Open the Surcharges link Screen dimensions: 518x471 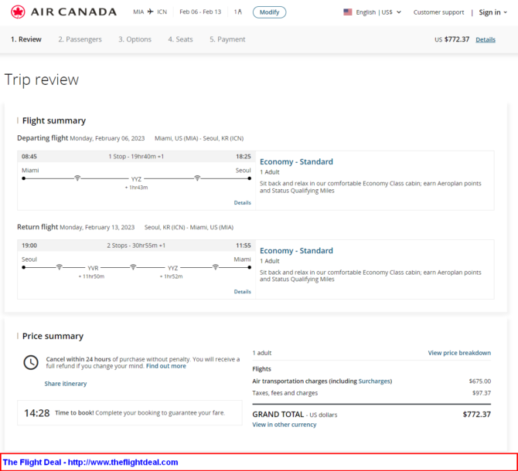click(374, 381)
